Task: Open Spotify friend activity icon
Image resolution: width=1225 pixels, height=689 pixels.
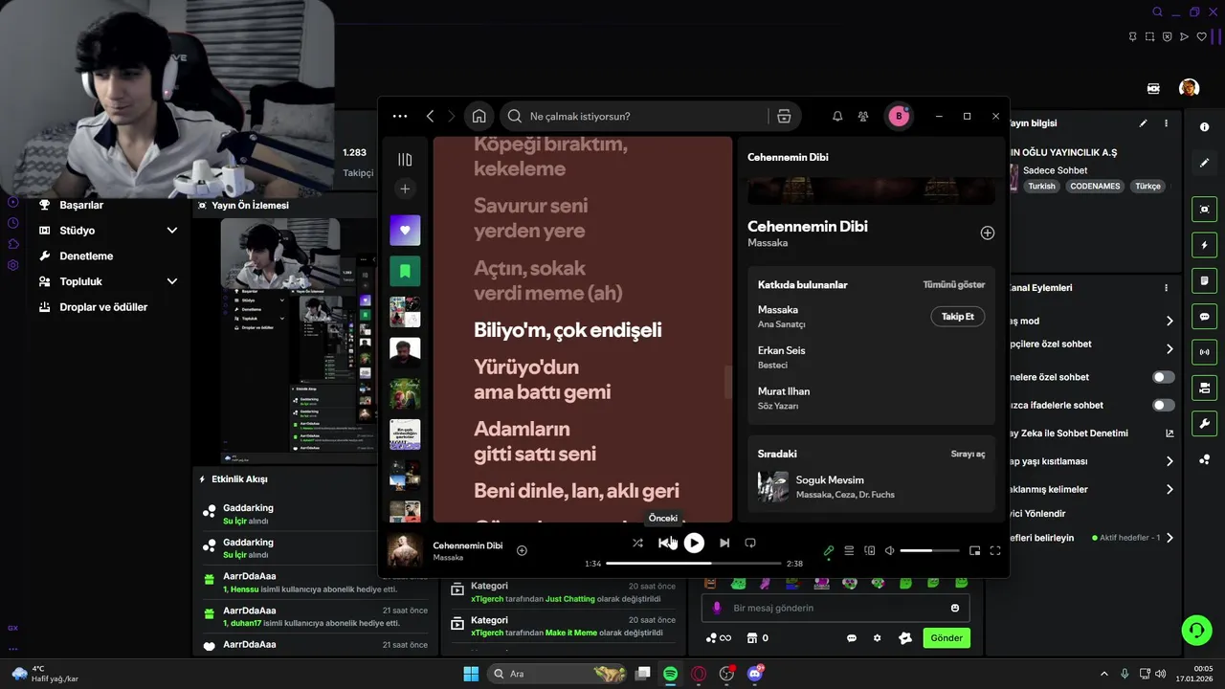Action: tap(863, 116)
